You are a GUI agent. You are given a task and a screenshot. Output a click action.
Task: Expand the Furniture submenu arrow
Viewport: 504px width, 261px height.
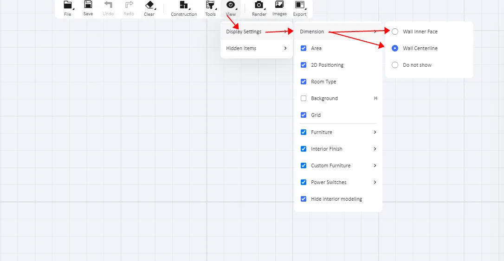pos(375,132)
